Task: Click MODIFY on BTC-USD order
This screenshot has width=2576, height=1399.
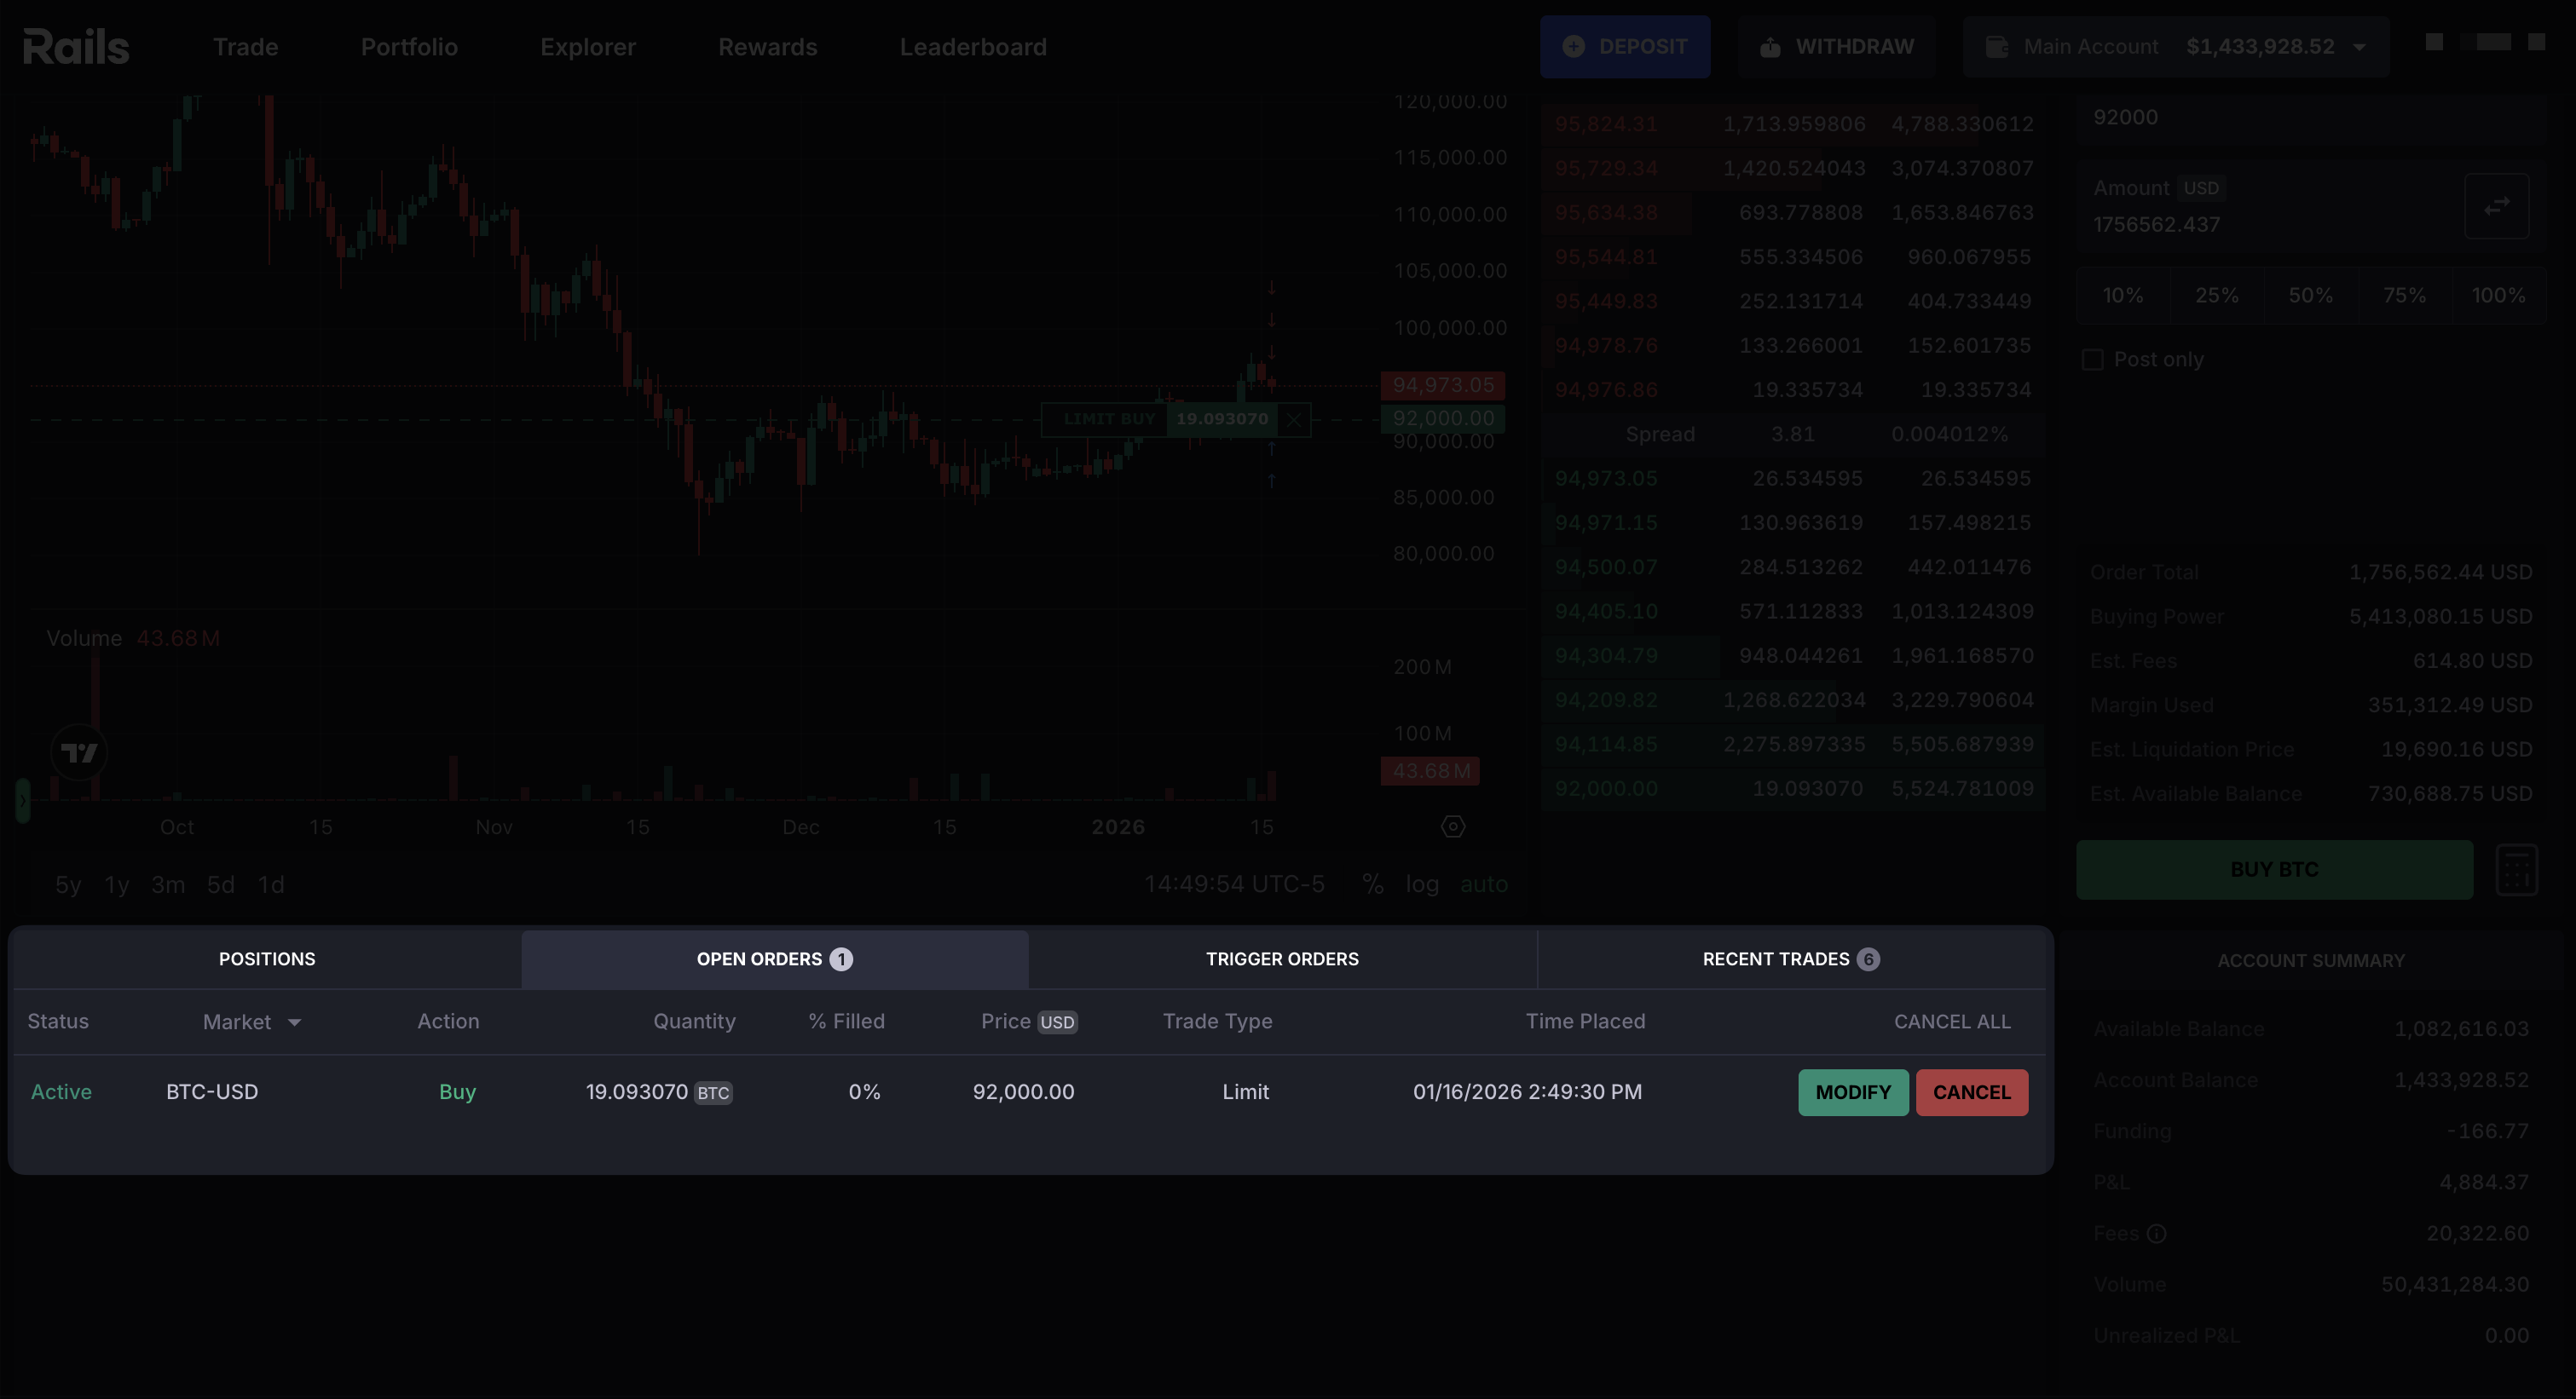Action: pos(1852,1092)
